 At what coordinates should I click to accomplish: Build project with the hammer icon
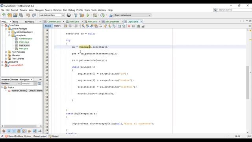[76, 15]
